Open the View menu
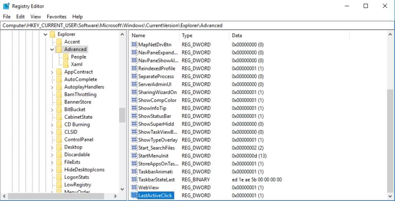Screen dimensions: 395x201 pos(35,16)
